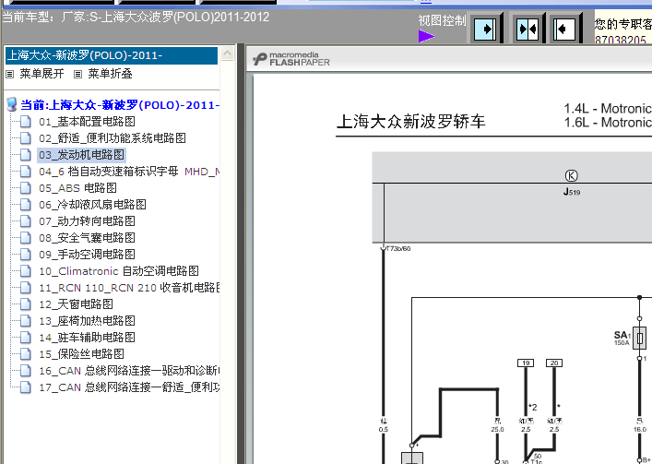652x464 pixels.
Task: Open 15_保险丝电路图
Action: pos(81,354)
